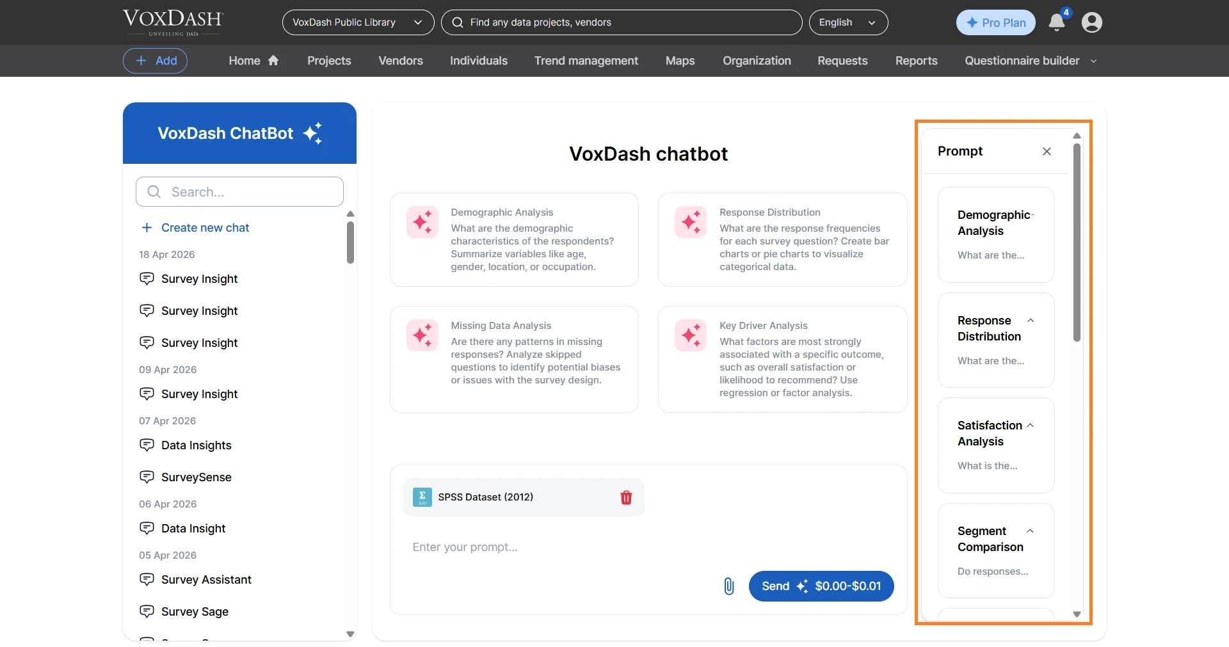This screenshot has height=647, width=1229.
Task: Open the Requests page
Action: tap(842, 61)
